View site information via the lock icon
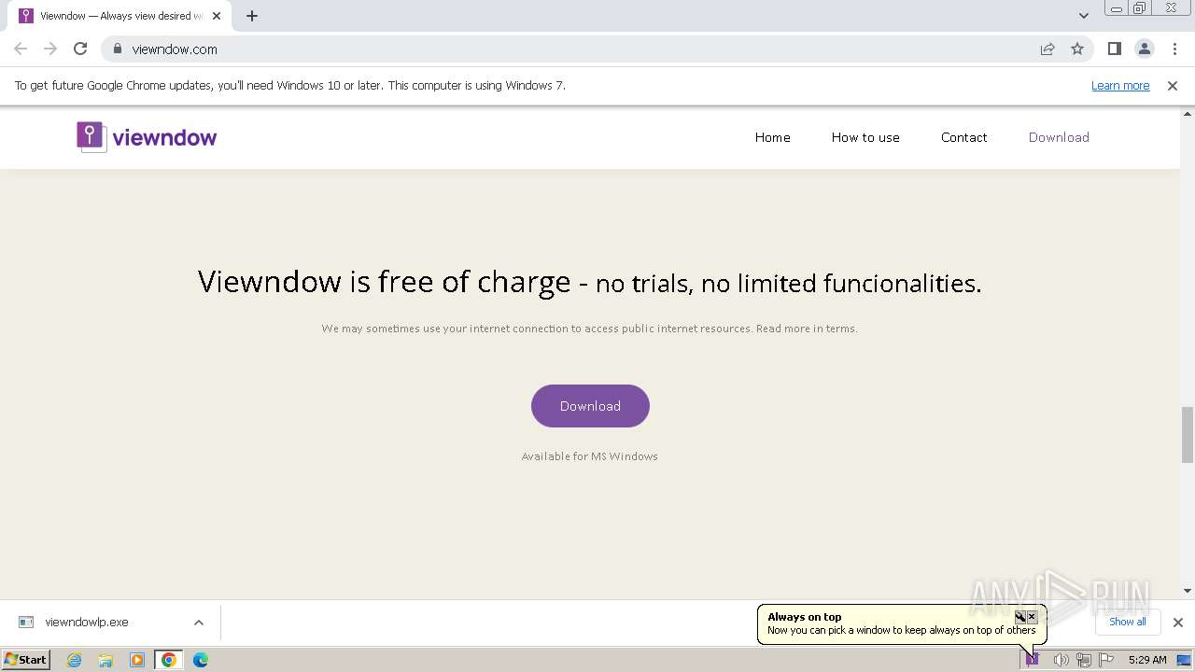This screenshot has width=1195, height=672. point(118,49)
